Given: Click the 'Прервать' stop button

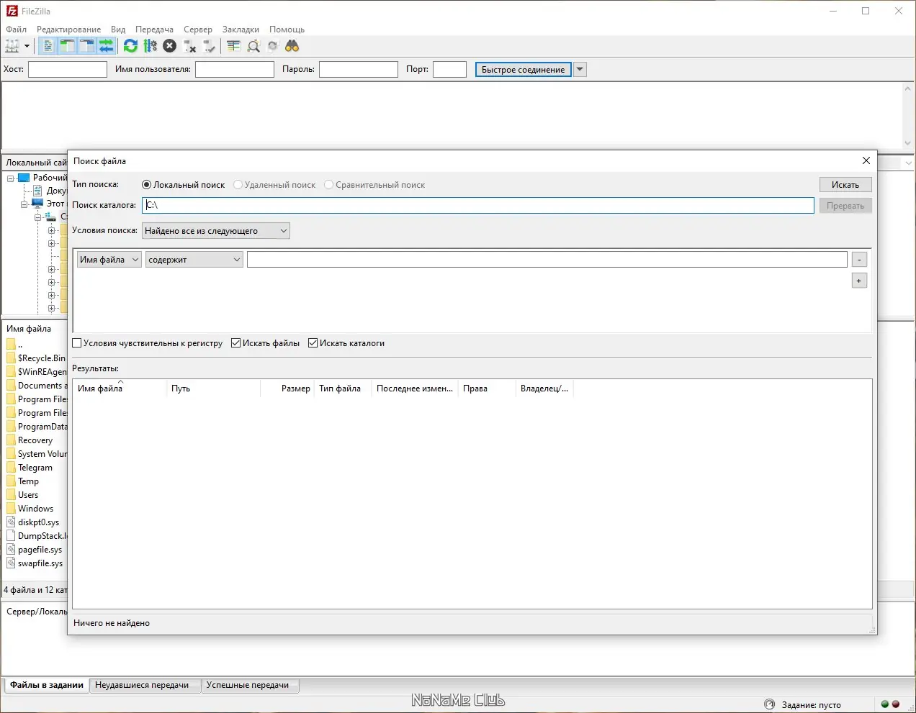Looking at the screenshot, I should click(845, 206).
